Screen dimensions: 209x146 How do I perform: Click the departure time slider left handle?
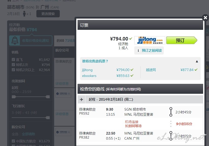(14, 97)
